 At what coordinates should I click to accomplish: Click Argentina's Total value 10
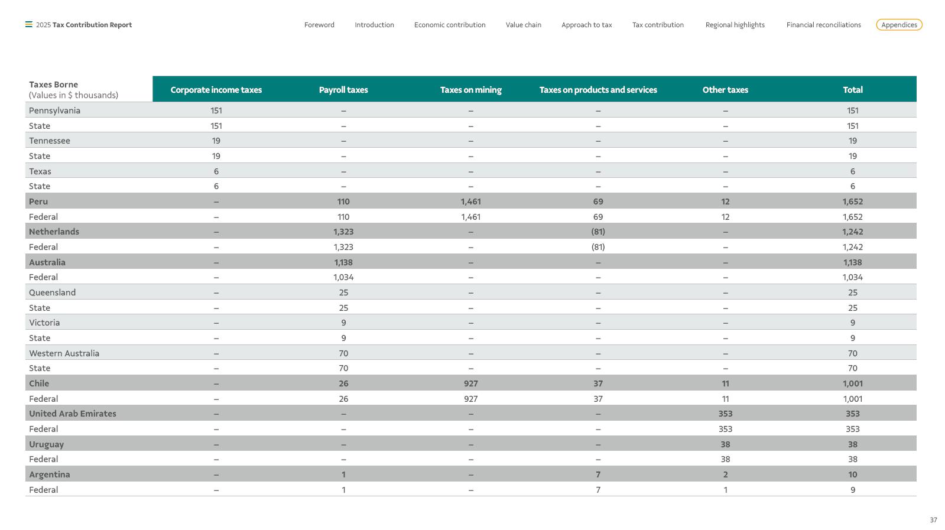pos(852,474)
